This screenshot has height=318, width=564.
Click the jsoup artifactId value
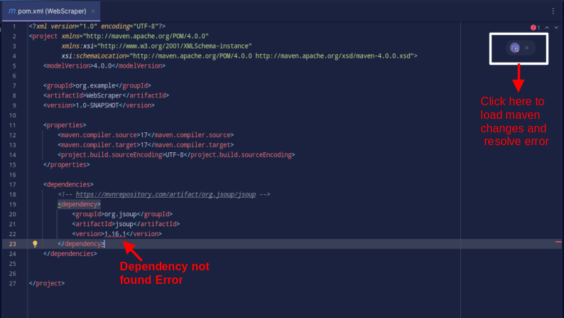(124, 224)
